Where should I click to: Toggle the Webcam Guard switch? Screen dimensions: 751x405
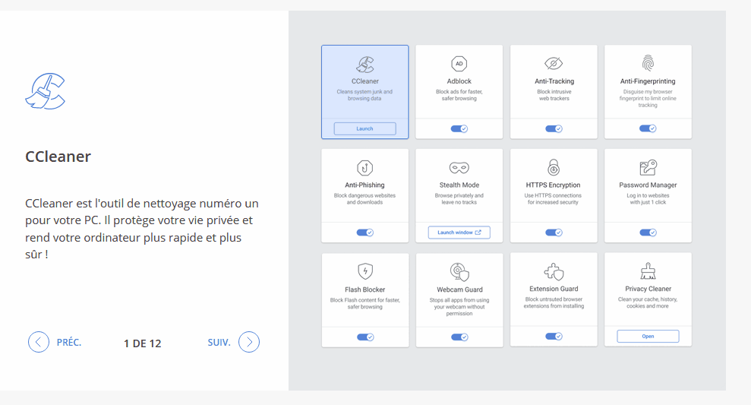(x=460, y=337)
